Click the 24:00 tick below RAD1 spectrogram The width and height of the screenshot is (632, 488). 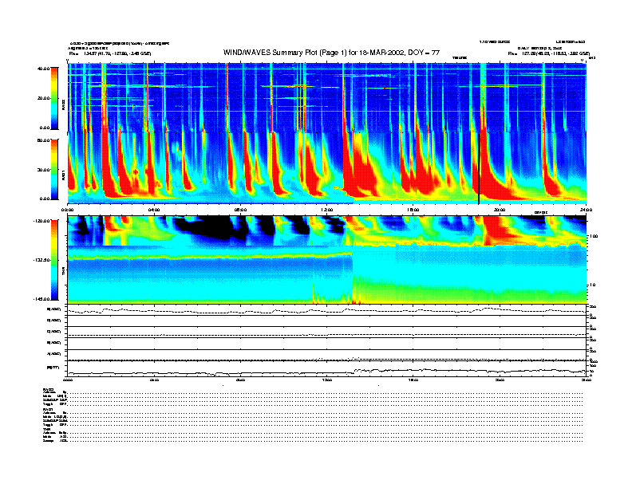[586, 210]
